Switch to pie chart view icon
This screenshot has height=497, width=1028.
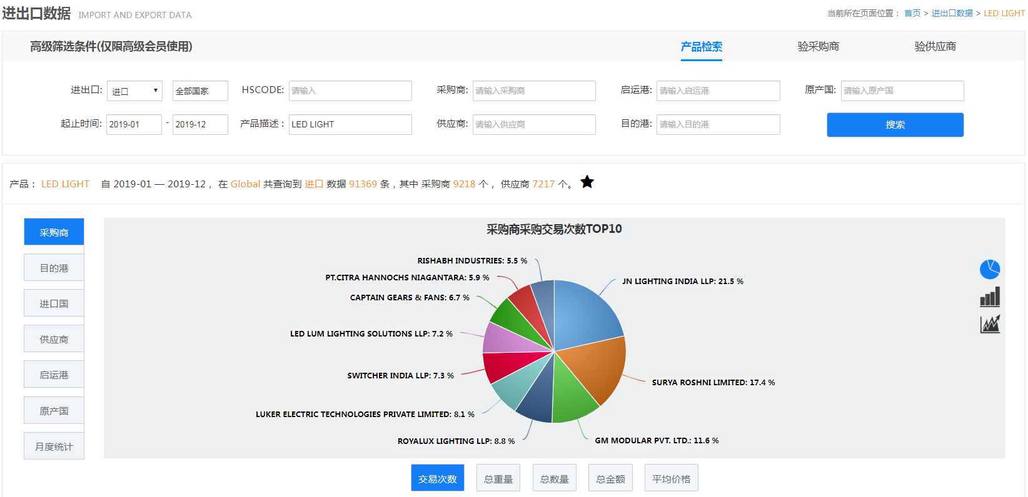pos(989,270)
